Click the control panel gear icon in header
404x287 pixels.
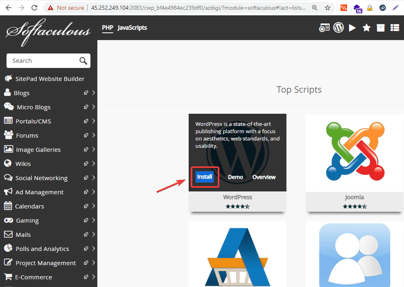pos(324,28)
